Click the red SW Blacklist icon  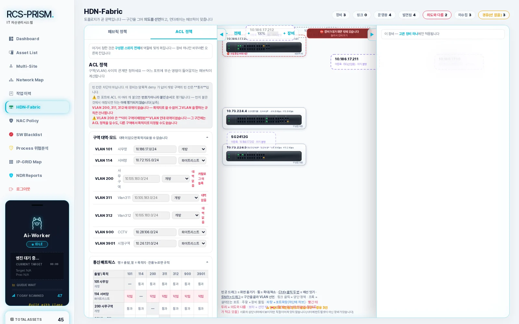click(x=11, y=134)
